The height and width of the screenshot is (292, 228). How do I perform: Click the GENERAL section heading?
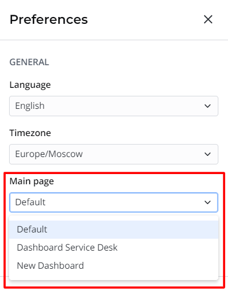pos(29,62)
